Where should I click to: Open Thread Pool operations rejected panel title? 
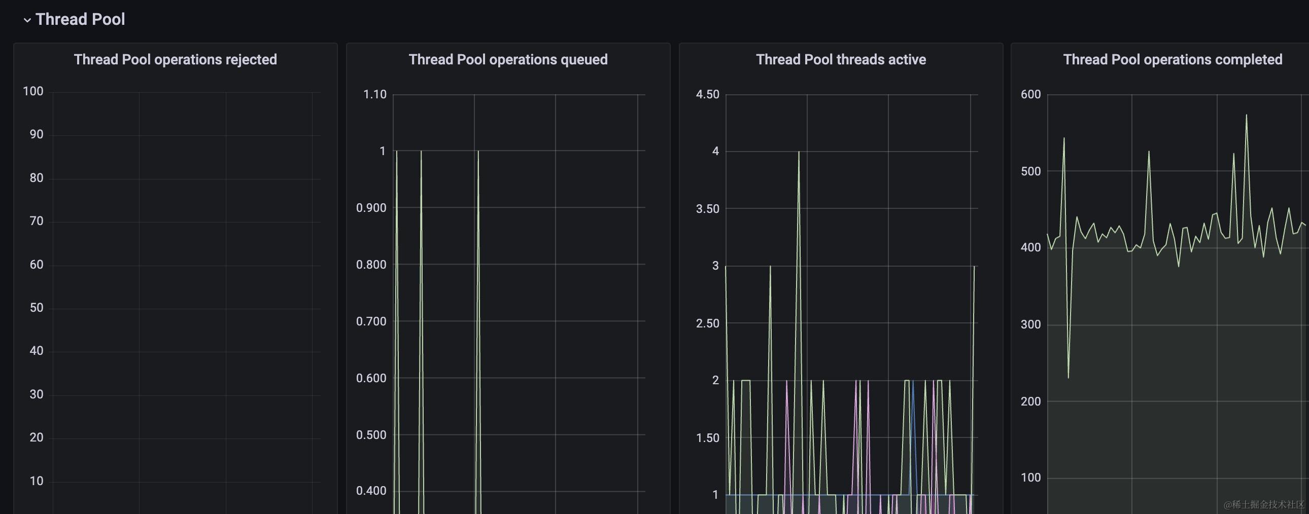tap(176, 59)
